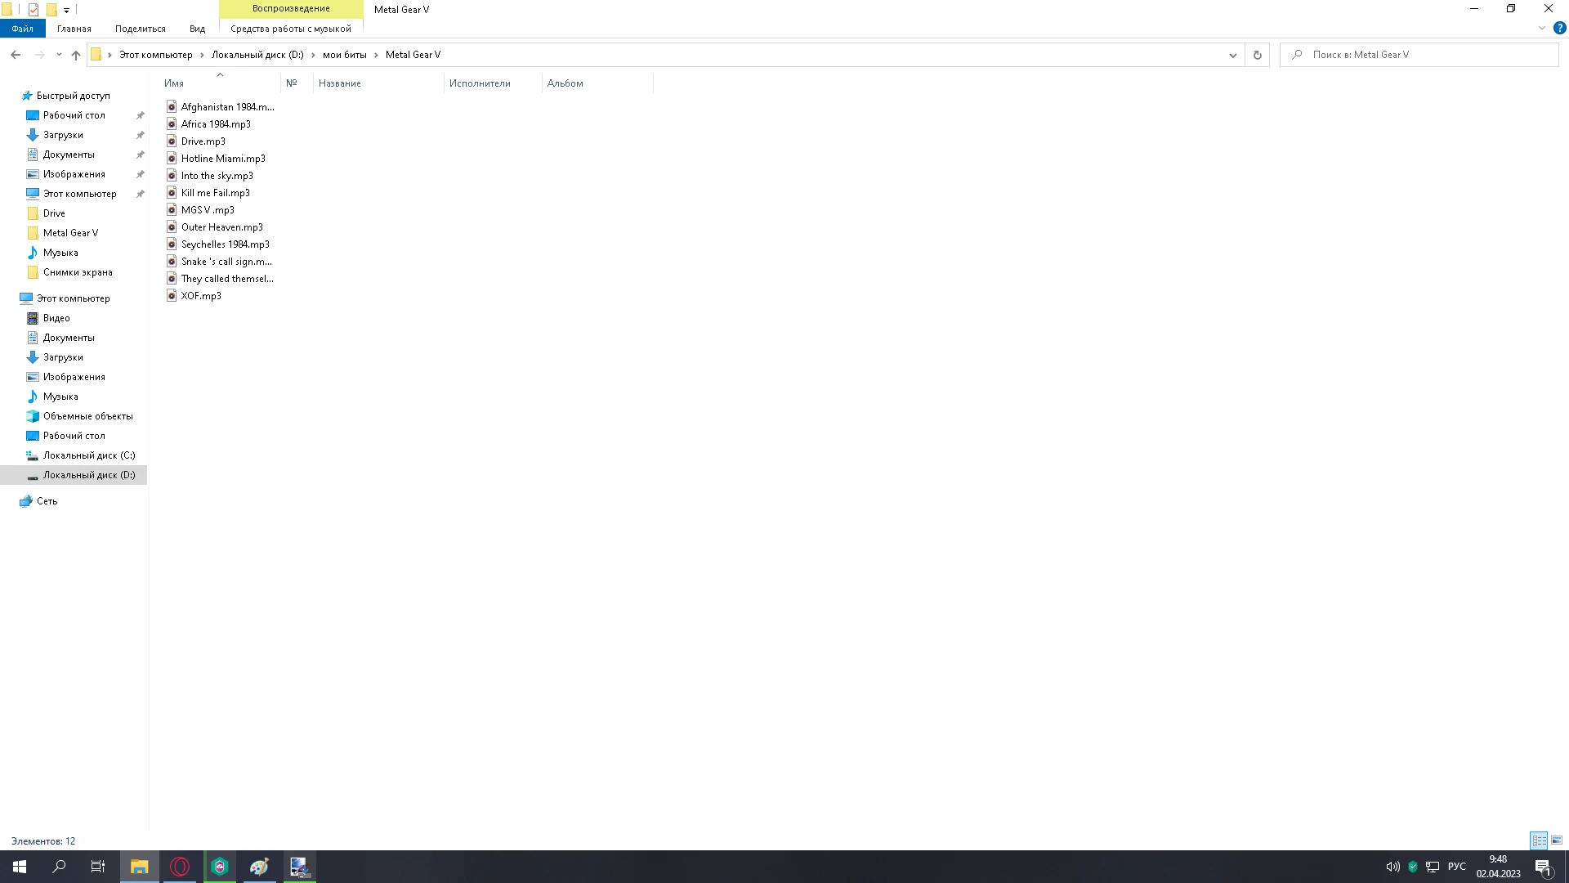Open recent locations dropdown arrow

click(x=59, y=55)
